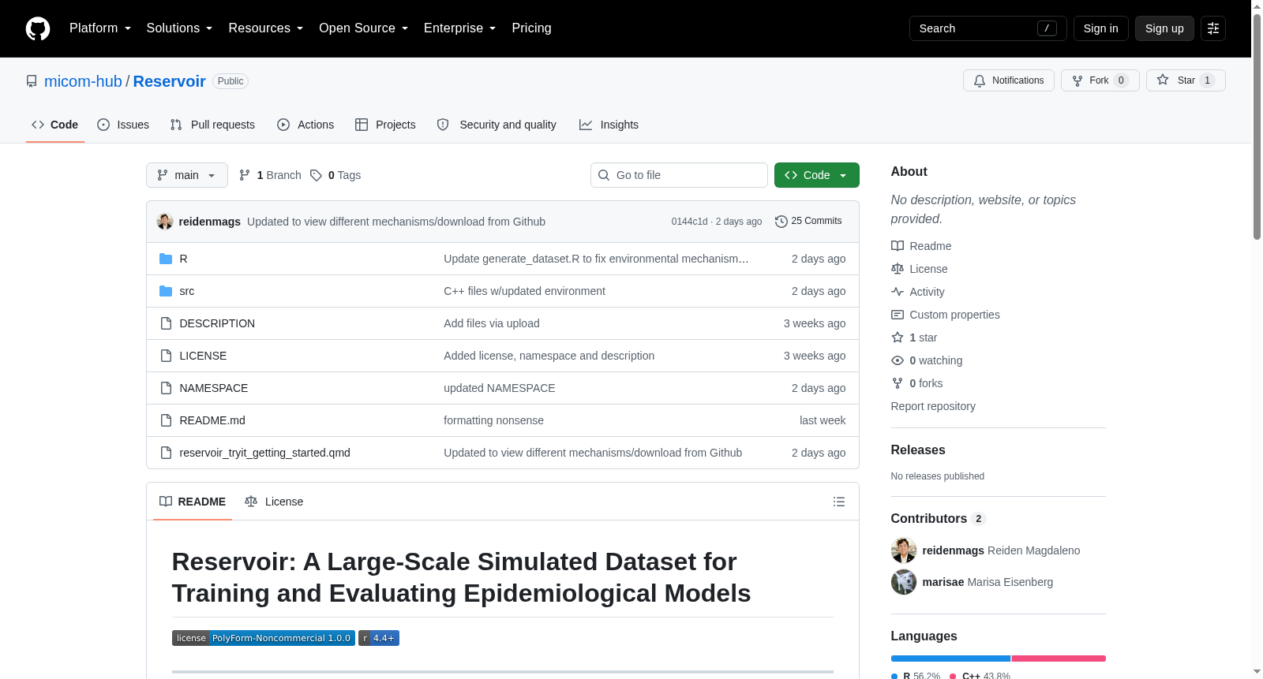Click reidenmags avatar in latest commit row
The width and height of the screenshot is (1263, 679).
tap(165, 222)
